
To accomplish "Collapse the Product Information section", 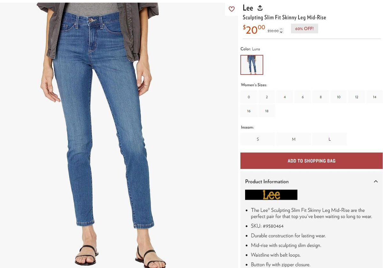I will 376,182.
